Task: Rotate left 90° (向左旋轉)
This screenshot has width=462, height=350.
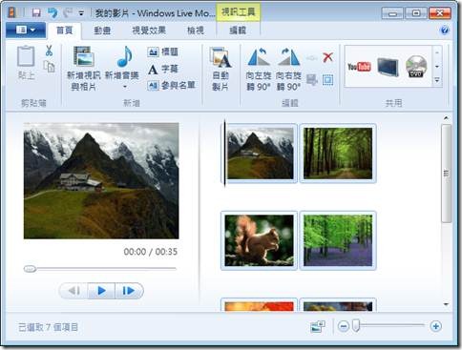Action: pos(259,69)
